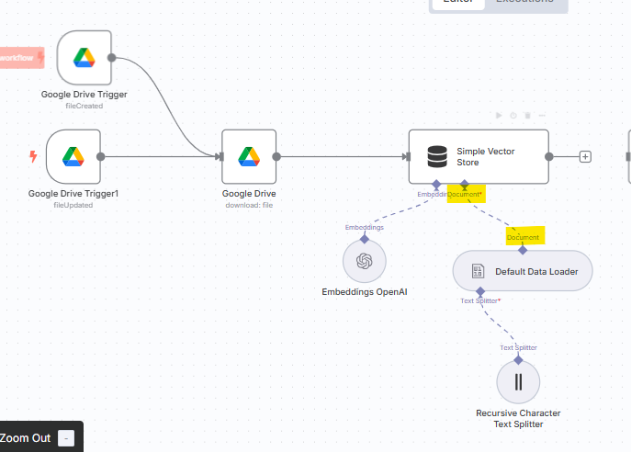Click the output dot of the Google Drive node
631x452 pixels.
coord(276,156)
